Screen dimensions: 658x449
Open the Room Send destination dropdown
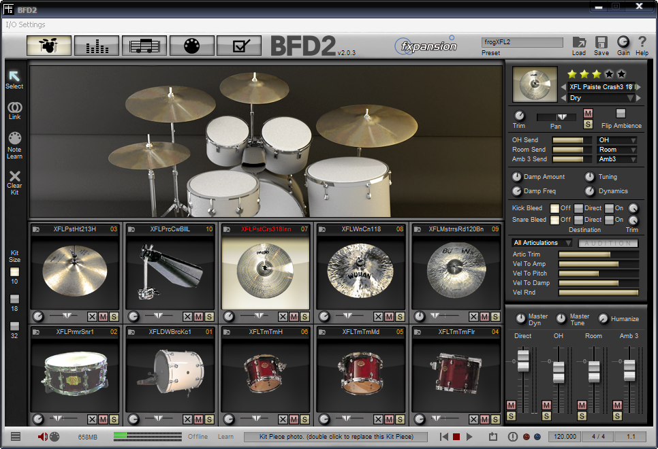click(616, 149)
